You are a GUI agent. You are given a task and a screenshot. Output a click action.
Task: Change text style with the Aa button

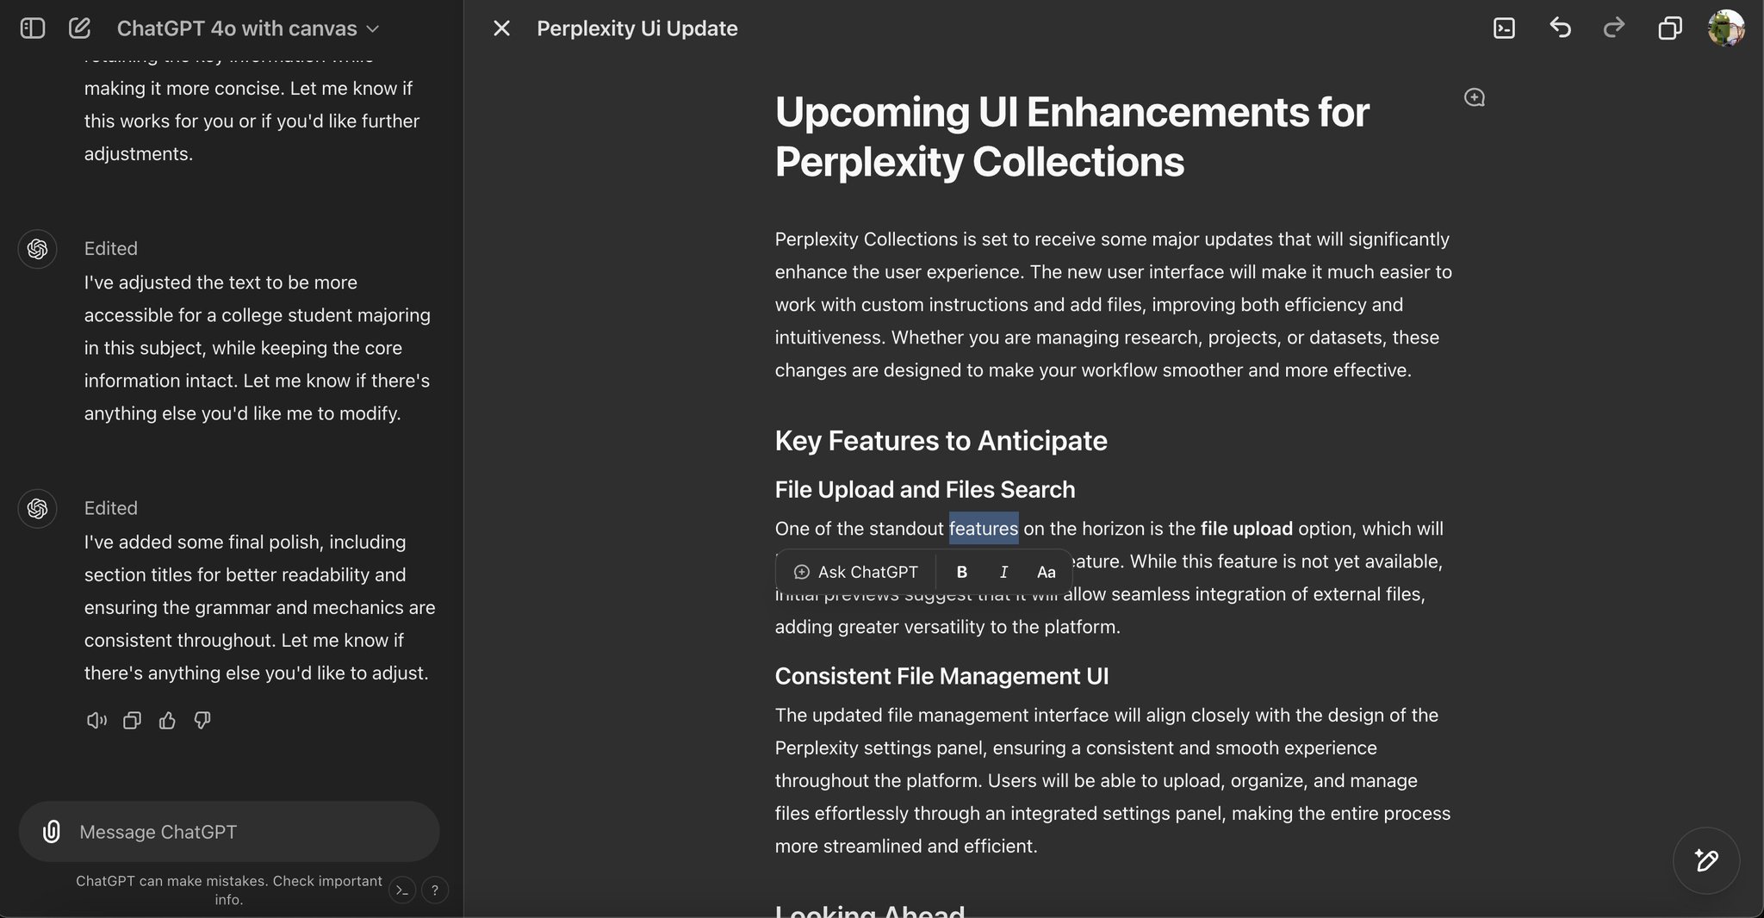1046,572
